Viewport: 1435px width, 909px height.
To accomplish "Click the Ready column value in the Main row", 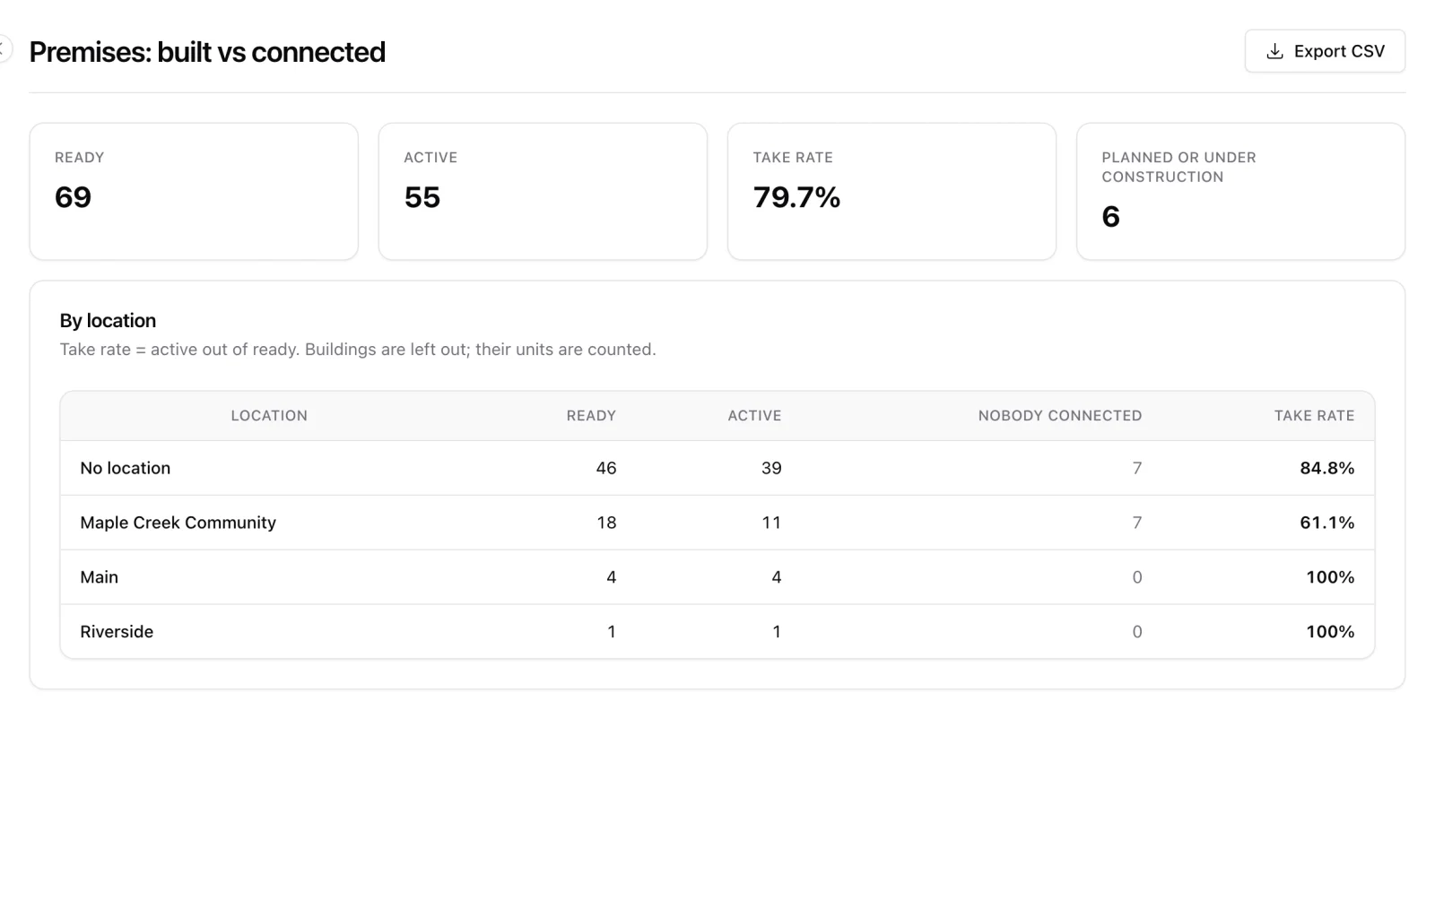I will tap(612, 577).
